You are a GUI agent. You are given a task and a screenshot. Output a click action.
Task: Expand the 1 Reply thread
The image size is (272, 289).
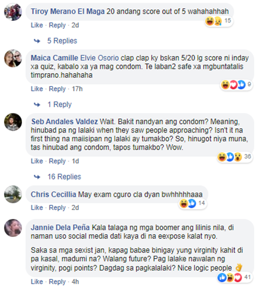click(59, 105)
